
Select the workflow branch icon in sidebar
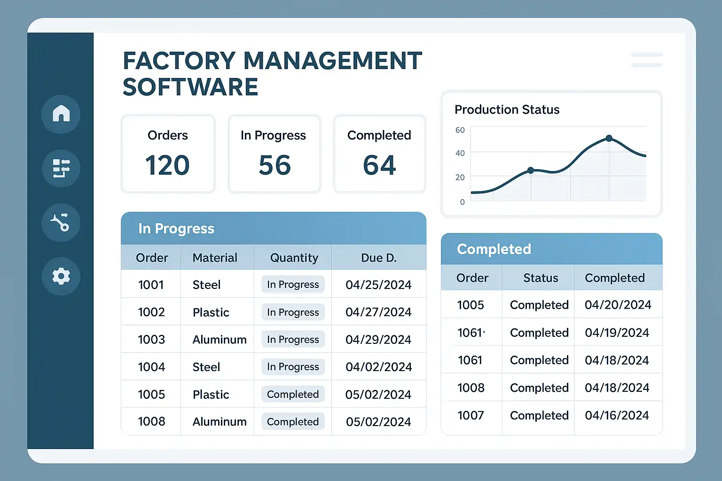[61, 222]
